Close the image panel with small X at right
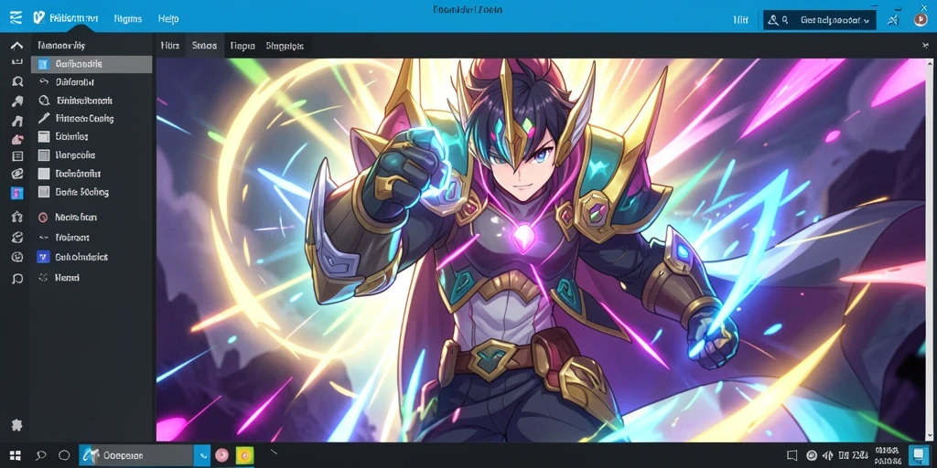Image resolution: width=937 pixels, height=468 pixels. [926, 45]
